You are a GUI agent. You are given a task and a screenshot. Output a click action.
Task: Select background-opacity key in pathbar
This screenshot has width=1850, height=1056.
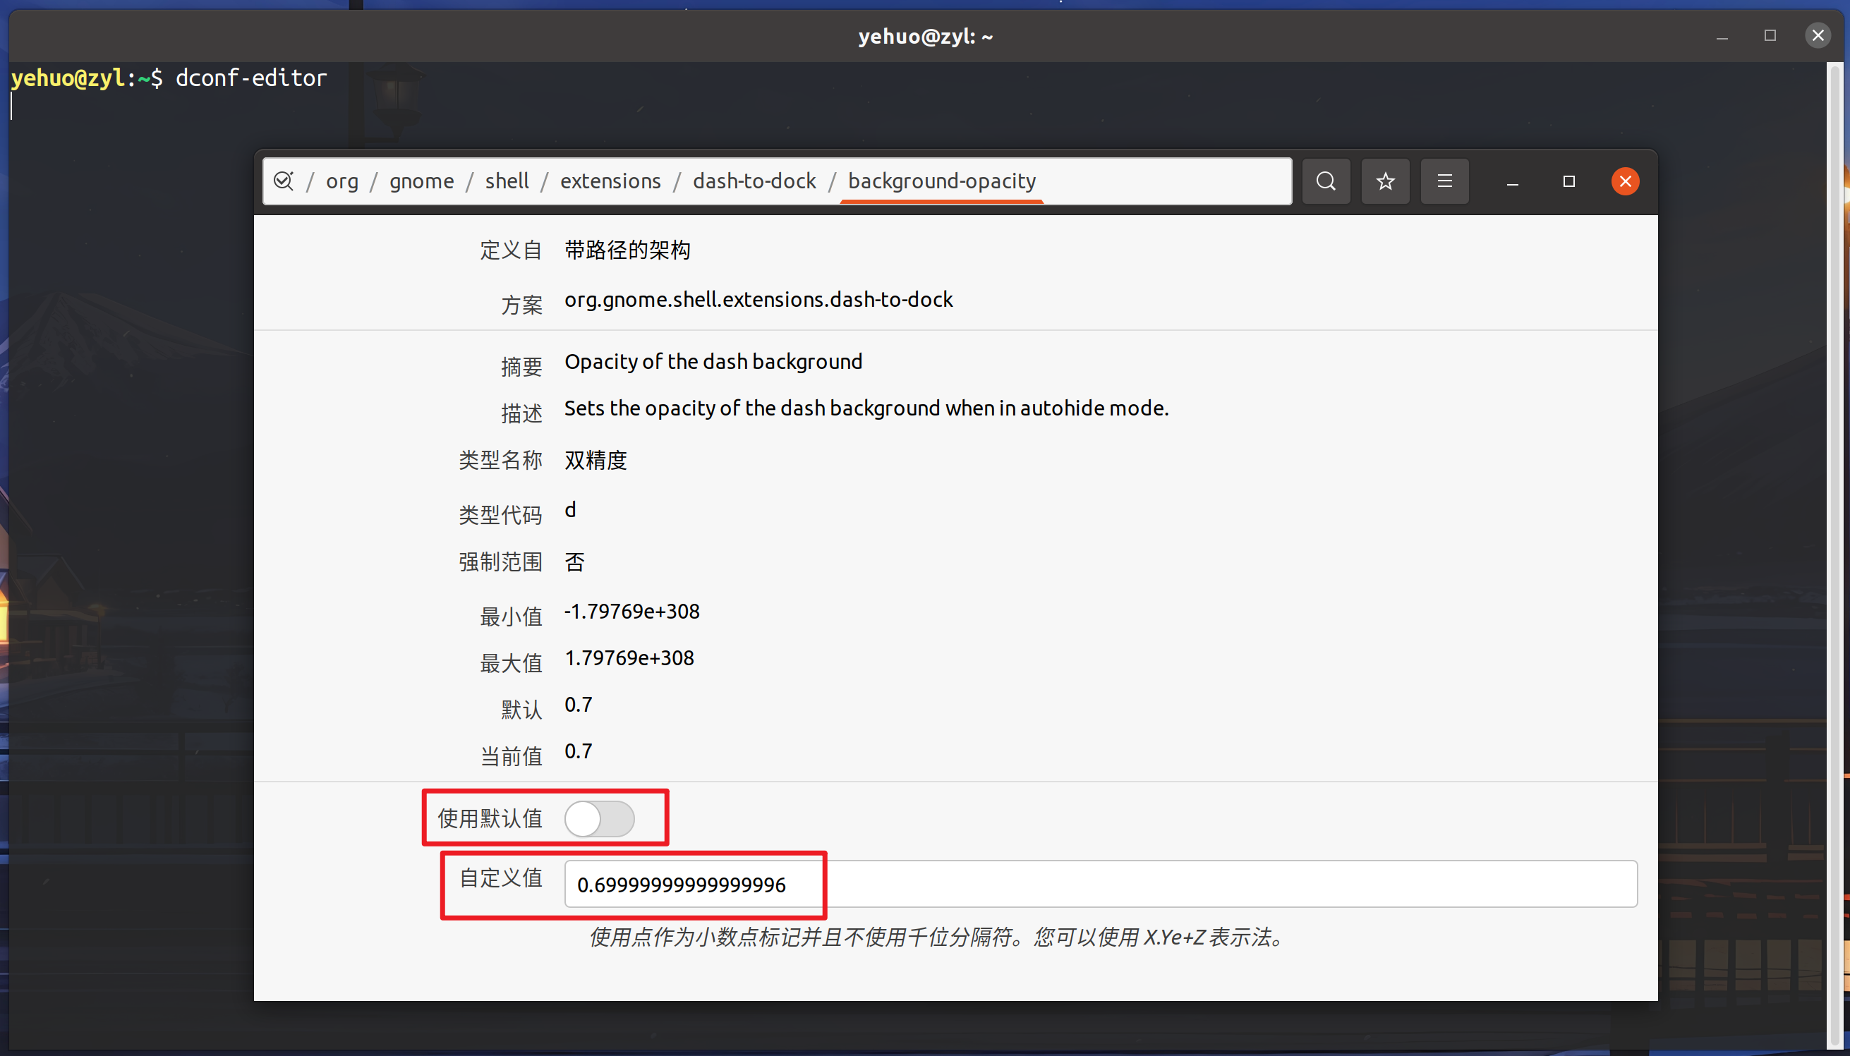pos(941,181)
